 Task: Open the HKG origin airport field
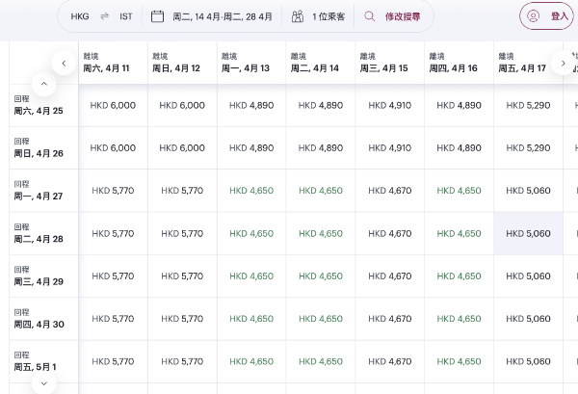(80, 16)
